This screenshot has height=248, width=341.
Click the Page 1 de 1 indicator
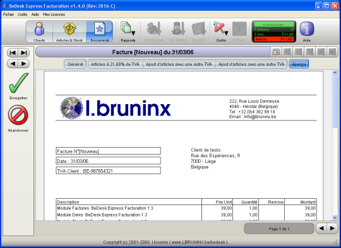(279, 228)
